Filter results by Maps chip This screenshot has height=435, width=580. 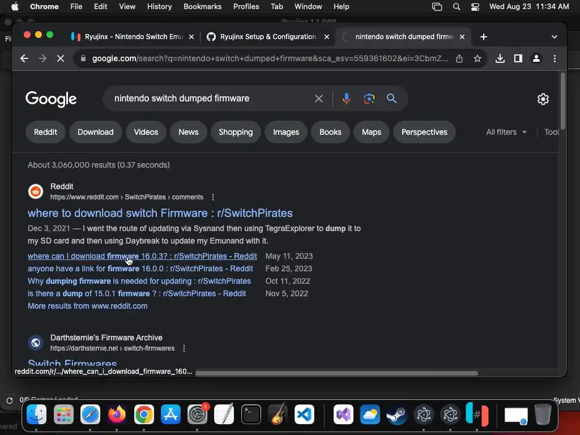point(372,132)
